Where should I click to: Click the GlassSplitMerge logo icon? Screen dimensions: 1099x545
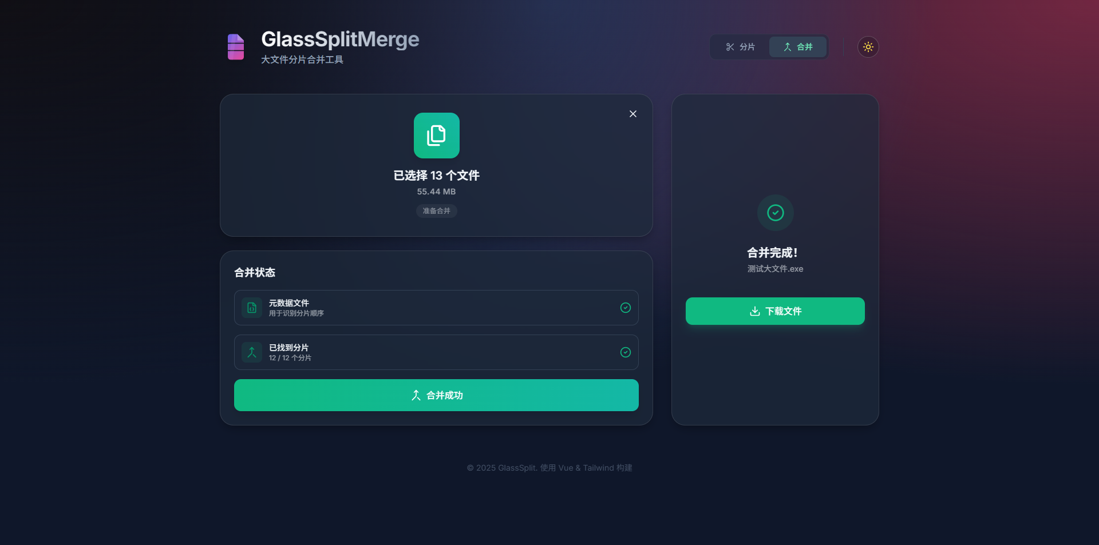click(x=236, y=47)
